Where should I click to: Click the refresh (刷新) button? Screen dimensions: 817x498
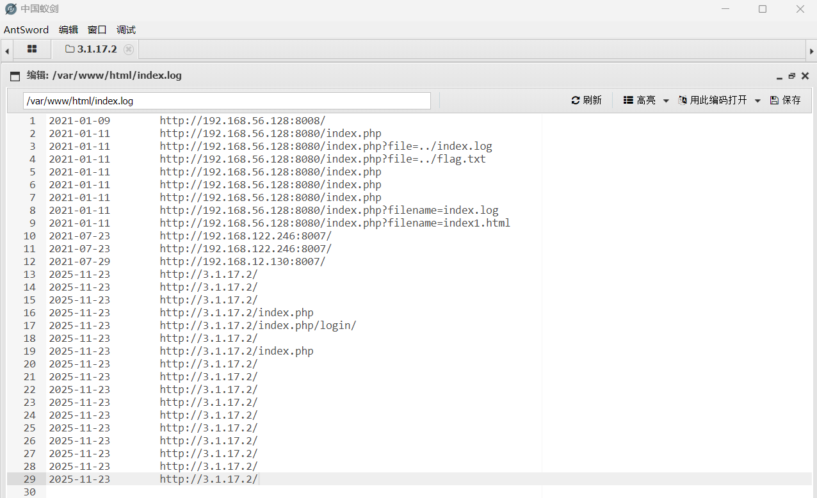point(586,100)
